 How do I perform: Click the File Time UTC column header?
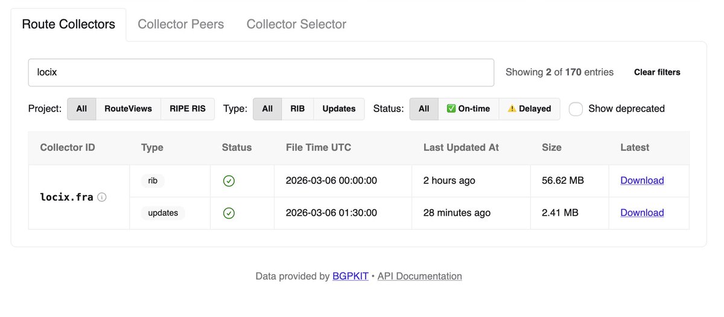[319, 148]
